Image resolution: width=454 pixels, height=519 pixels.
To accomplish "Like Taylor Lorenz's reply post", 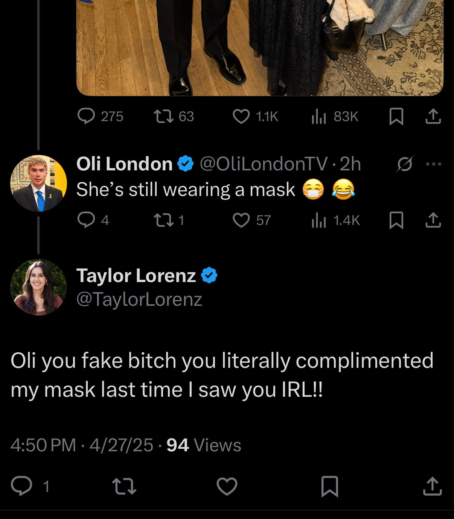I will (x=227, y=486).
